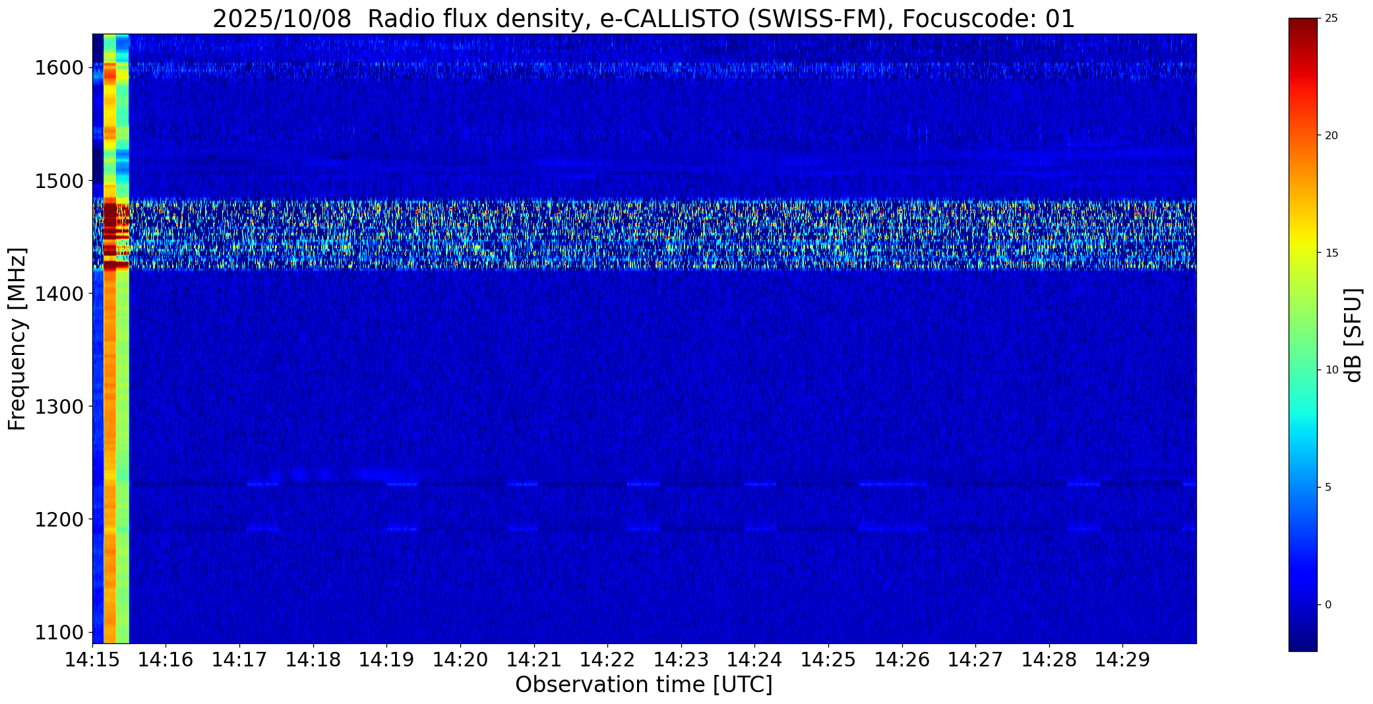The width and height of the screenshot is (1373, 704).
Task: Click the 1500 frequency tick label
Action: 59,181
